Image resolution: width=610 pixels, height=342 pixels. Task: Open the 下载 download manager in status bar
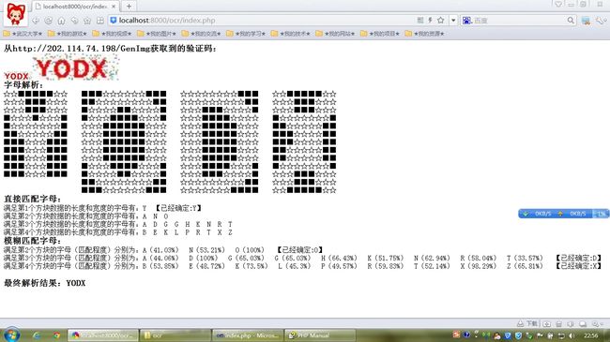[527, 323]
